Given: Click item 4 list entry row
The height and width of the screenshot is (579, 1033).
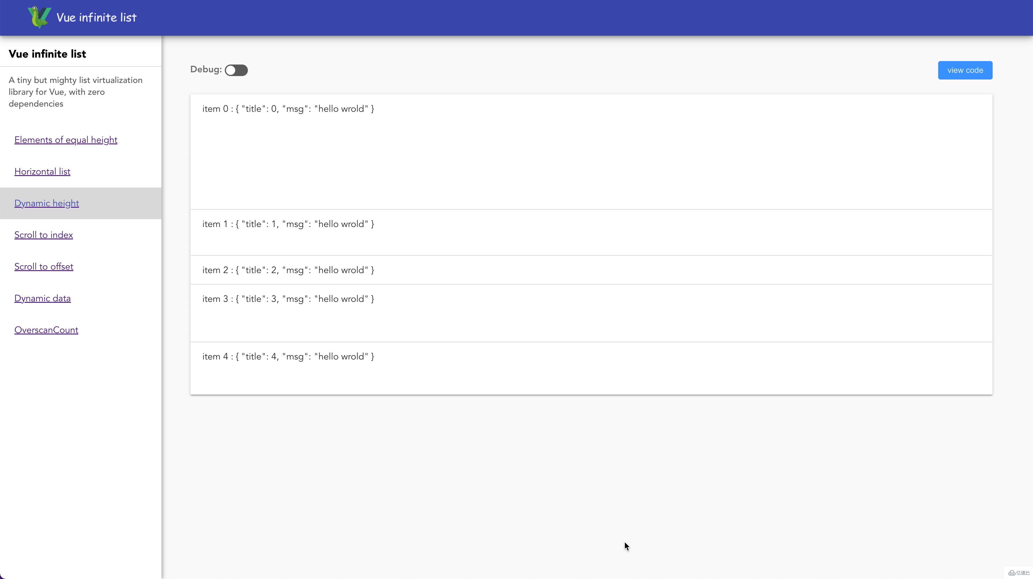Looking at the screenshot, I should pyautogui.click(x=591, y=368).
